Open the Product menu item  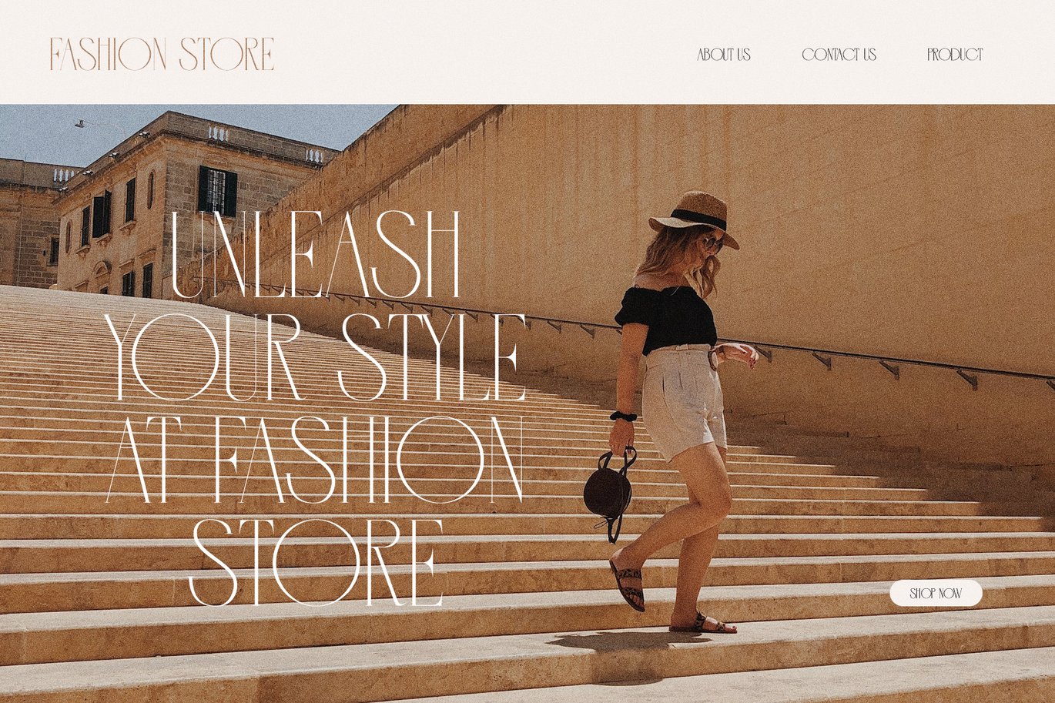[x=955, y=55]
